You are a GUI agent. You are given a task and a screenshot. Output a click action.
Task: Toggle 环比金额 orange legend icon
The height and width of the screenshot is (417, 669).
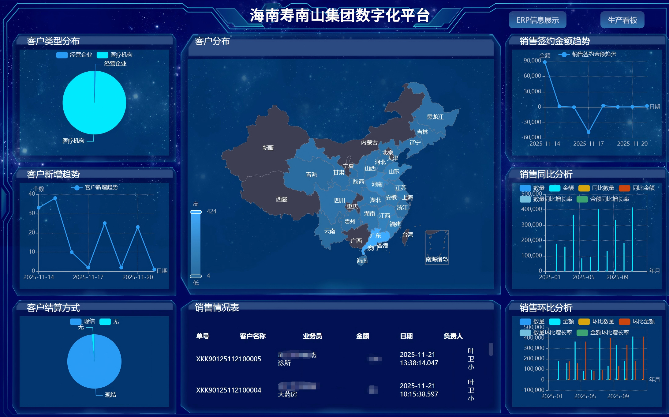coord(624,321)
